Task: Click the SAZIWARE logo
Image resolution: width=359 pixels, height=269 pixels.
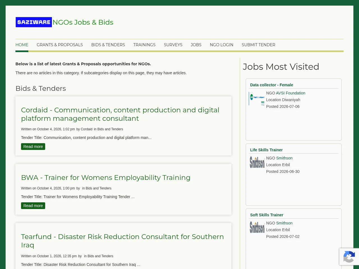Action: click(x=34, y=22)
